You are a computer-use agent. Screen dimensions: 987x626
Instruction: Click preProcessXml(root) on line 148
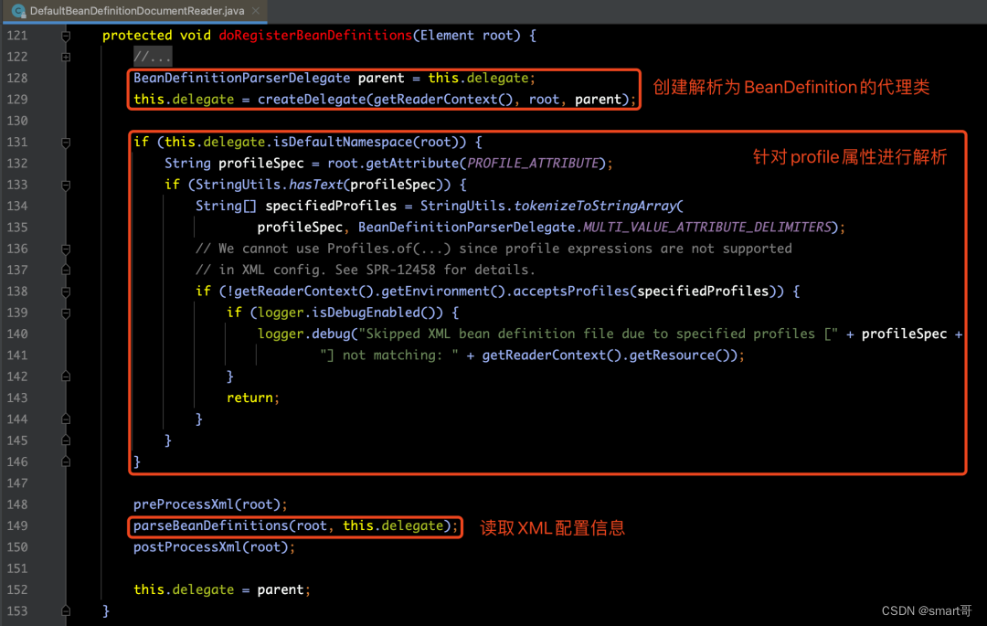(x=207, y=504)
